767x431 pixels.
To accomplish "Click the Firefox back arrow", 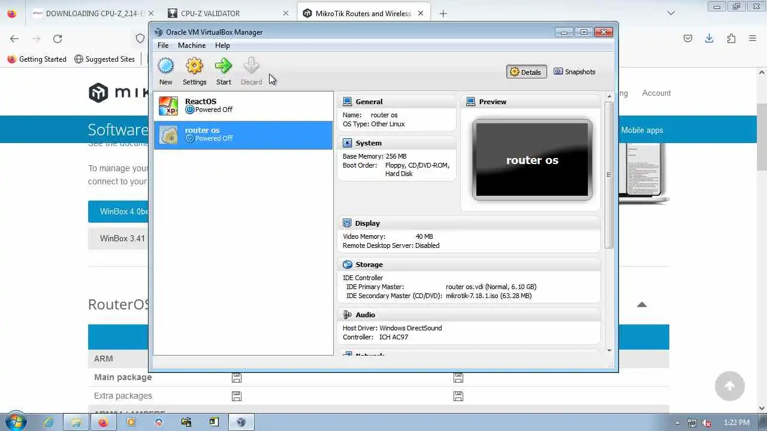I will pyautogui.click(x=14, y=38).
